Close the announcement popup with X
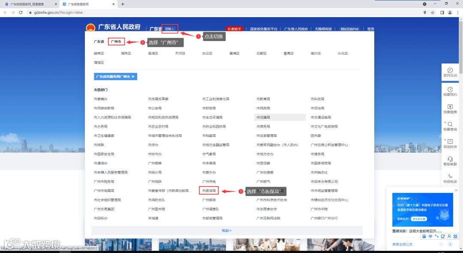 point(456,190)
